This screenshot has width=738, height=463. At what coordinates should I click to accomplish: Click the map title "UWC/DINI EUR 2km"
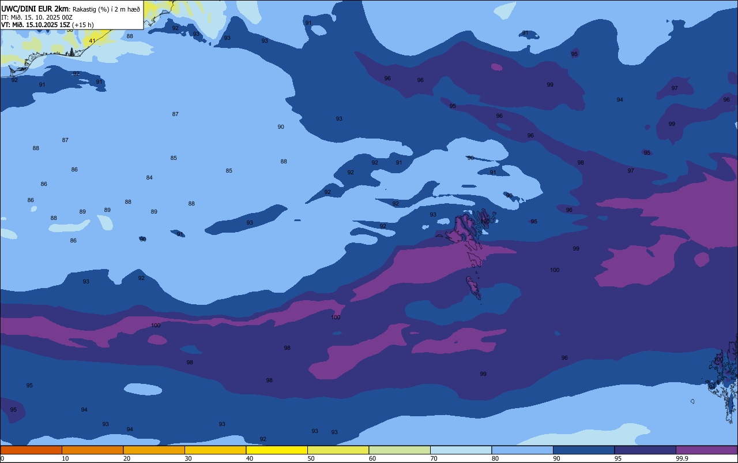click(x=35, y=9)
